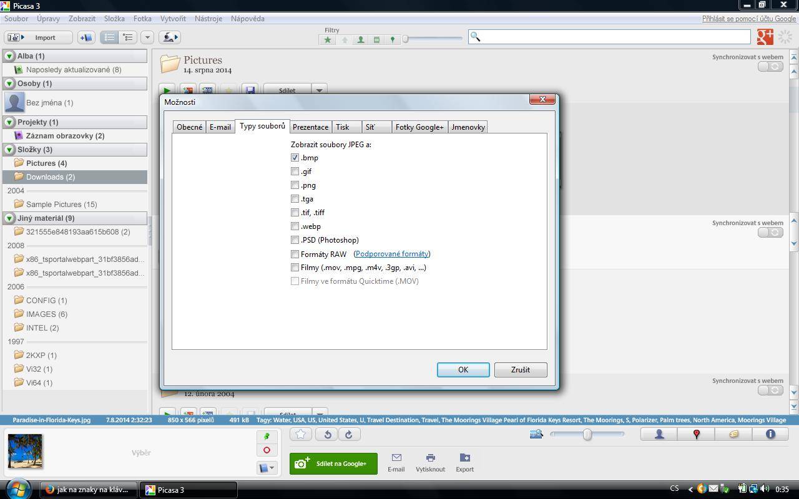Open the Properties info panel icon
Screen dimensions: 799x499
(x=770, y=434)
